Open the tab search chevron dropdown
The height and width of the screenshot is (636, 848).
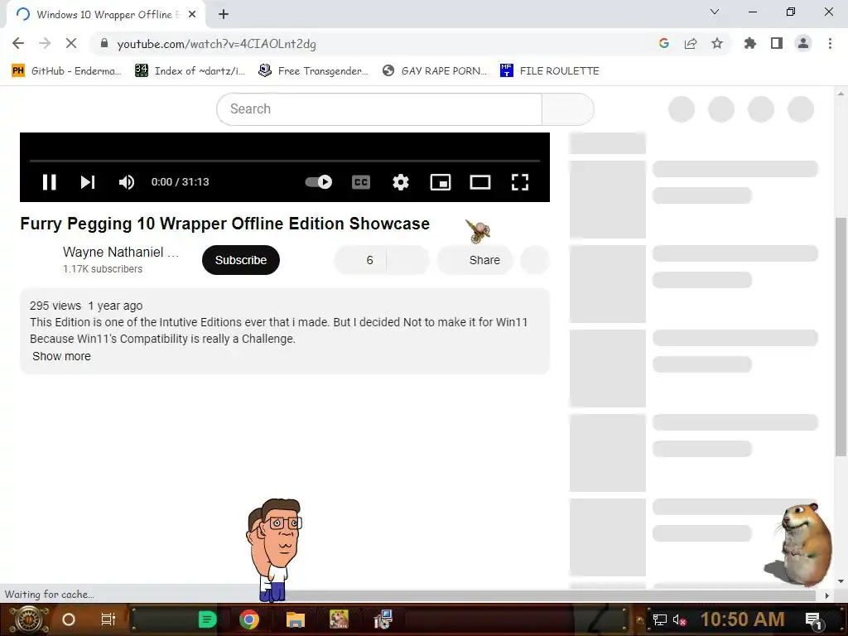[715, 12]
